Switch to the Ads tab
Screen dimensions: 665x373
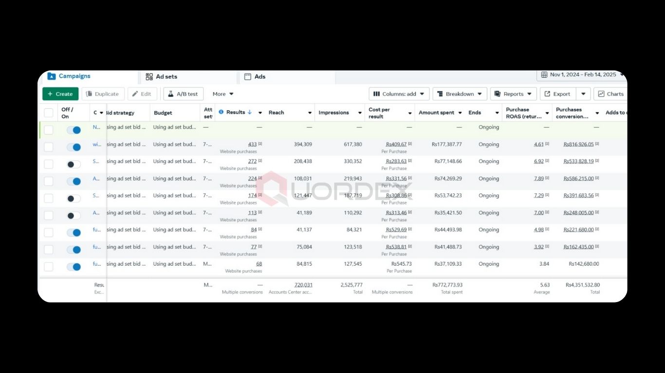[x=259, y=77]
